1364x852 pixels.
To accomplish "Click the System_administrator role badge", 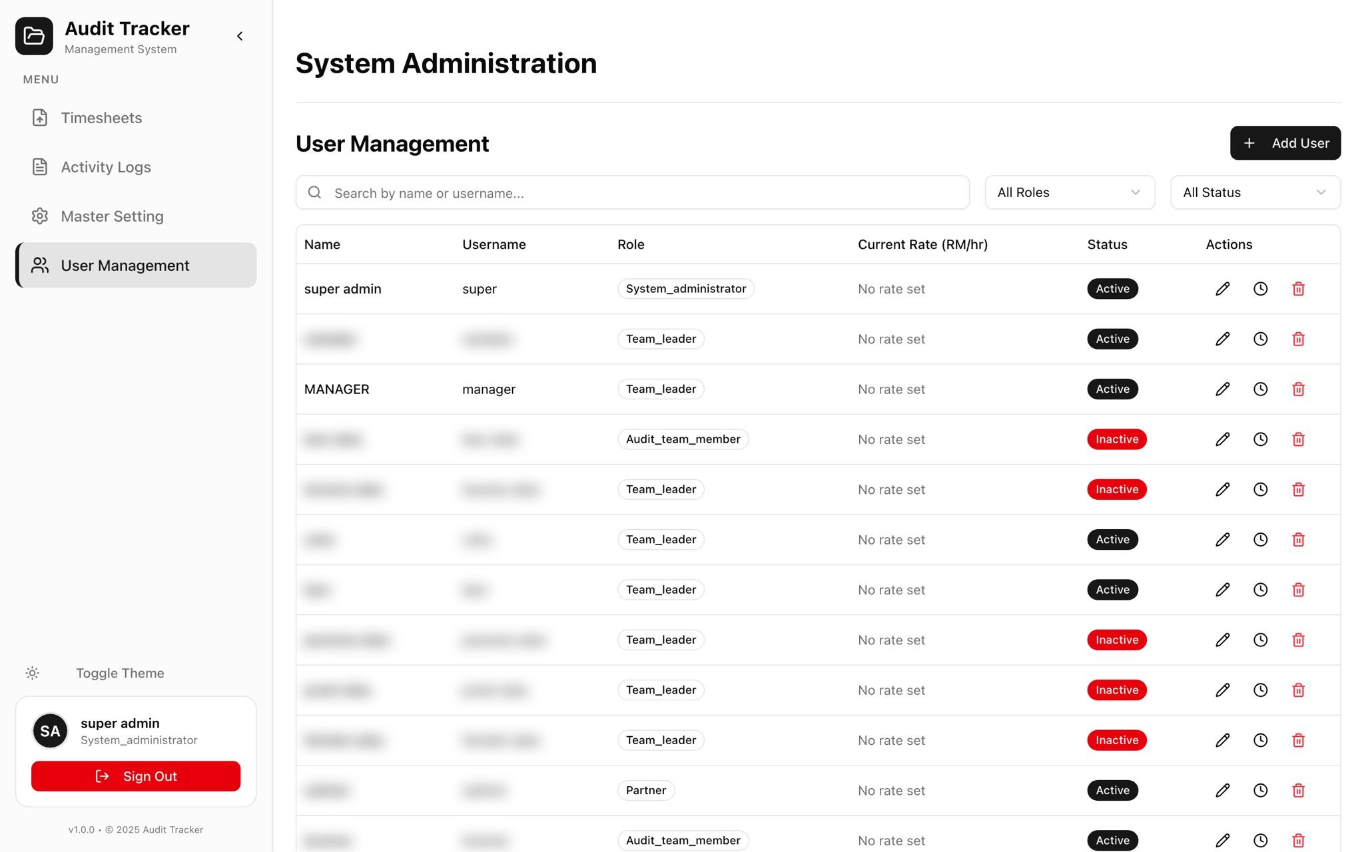I will 685,289.
